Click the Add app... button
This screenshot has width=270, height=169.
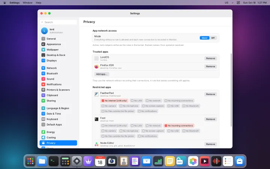click(102, 74)
